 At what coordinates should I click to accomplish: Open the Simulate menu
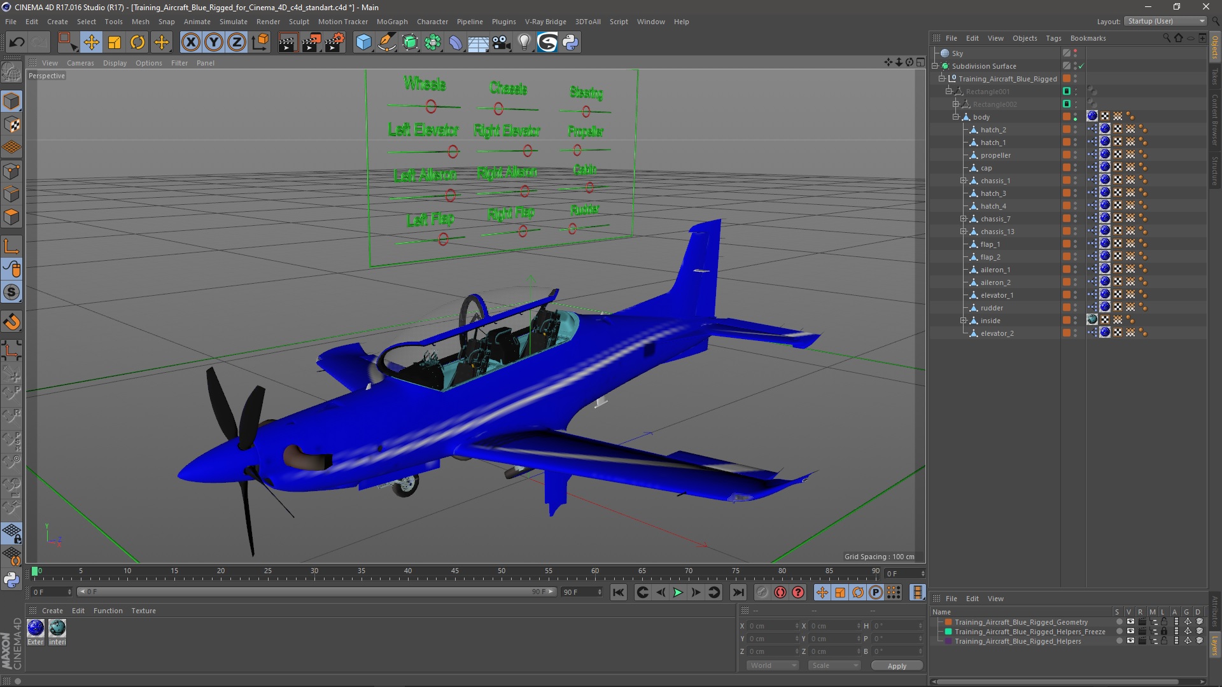[234, 22]
